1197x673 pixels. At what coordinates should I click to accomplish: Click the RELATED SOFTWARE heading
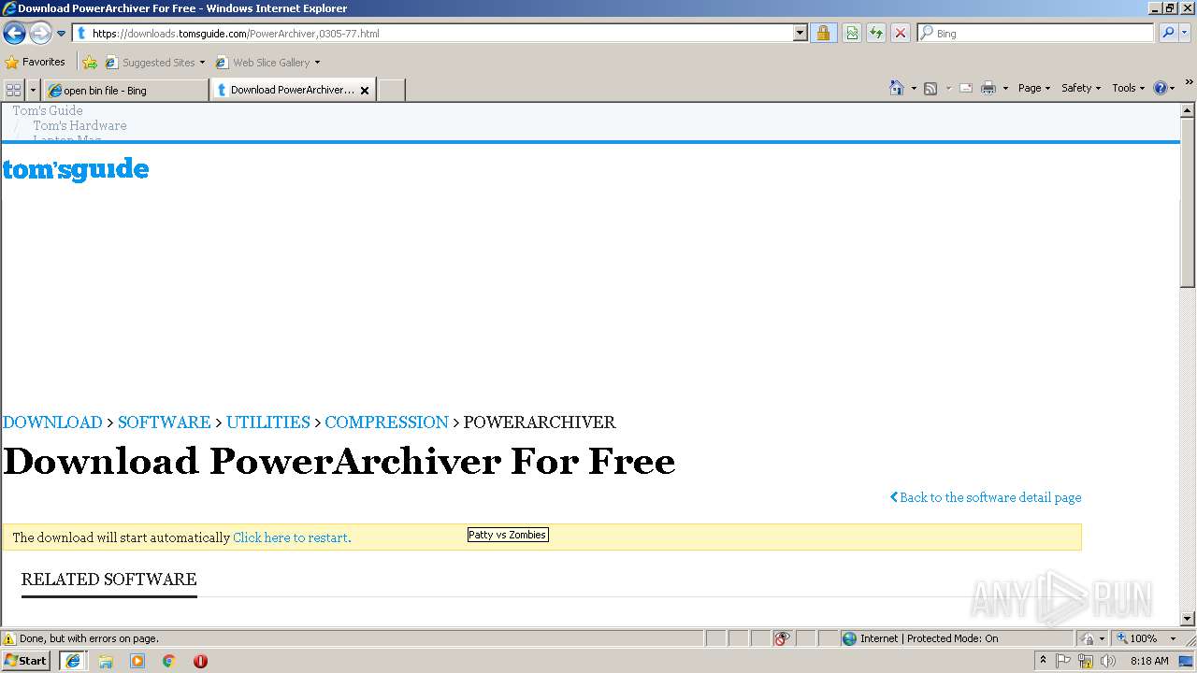[x=109, y=580]
